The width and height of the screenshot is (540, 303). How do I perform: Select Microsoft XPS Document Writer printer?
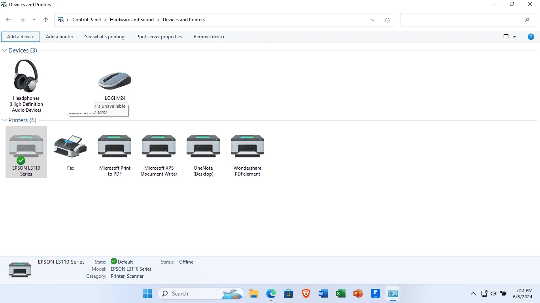[159, 146]
